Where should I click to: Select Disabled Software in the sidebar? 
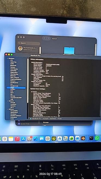pos(16,116)
